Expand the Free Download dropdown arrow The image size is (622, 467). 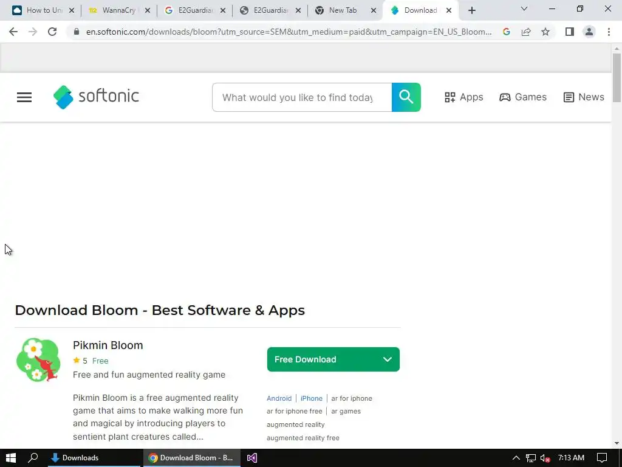point(388,359)
